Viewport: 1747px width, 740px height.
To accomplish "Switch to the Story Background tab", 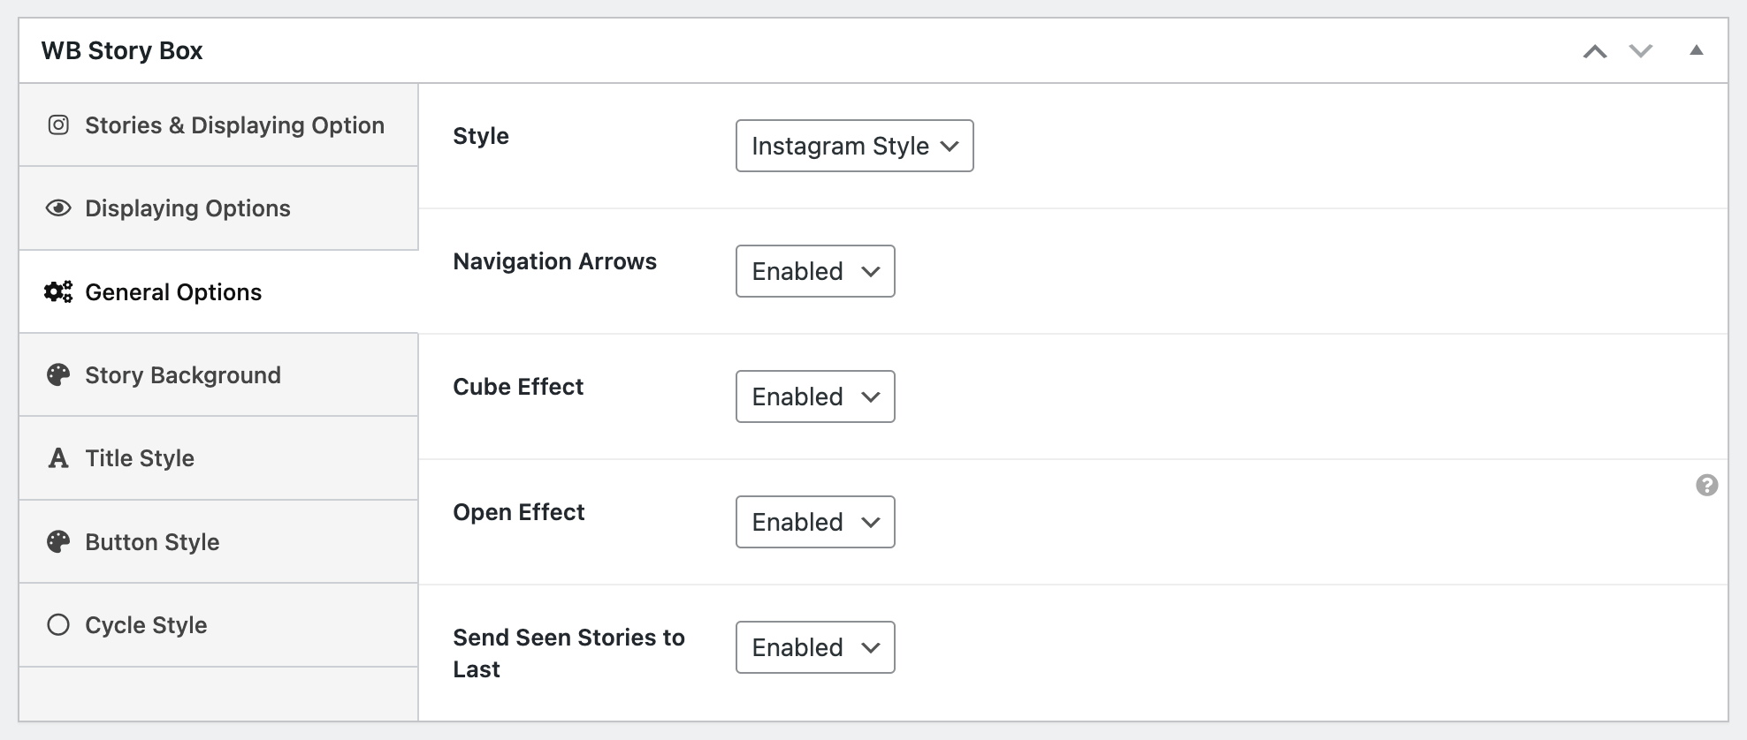I will pos(183,375).
